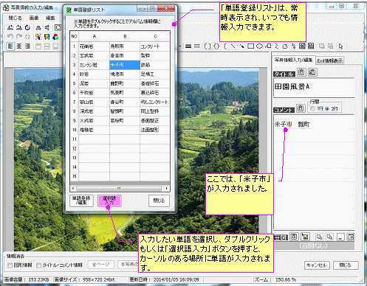Click the rotate image toolbar icon

point(27,27)
